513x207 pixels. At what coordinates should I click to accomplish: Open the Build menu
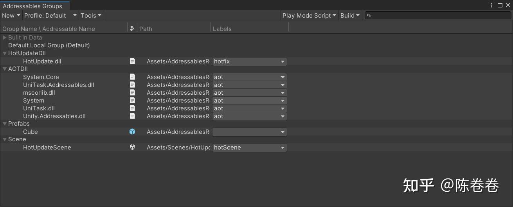[x=350, y=16]
